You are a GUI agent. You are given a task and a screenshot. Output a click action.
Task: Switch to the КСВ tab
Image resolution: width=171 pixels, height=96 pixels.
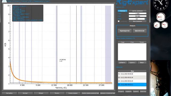coord(4,1)
